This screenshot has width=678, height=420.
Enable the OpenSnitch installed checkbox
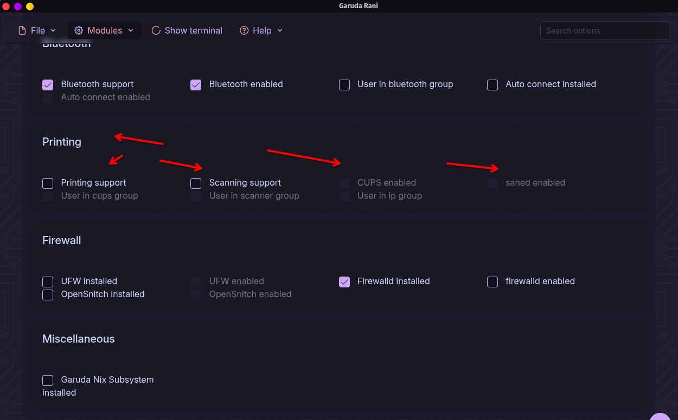(x=48, y=294)
